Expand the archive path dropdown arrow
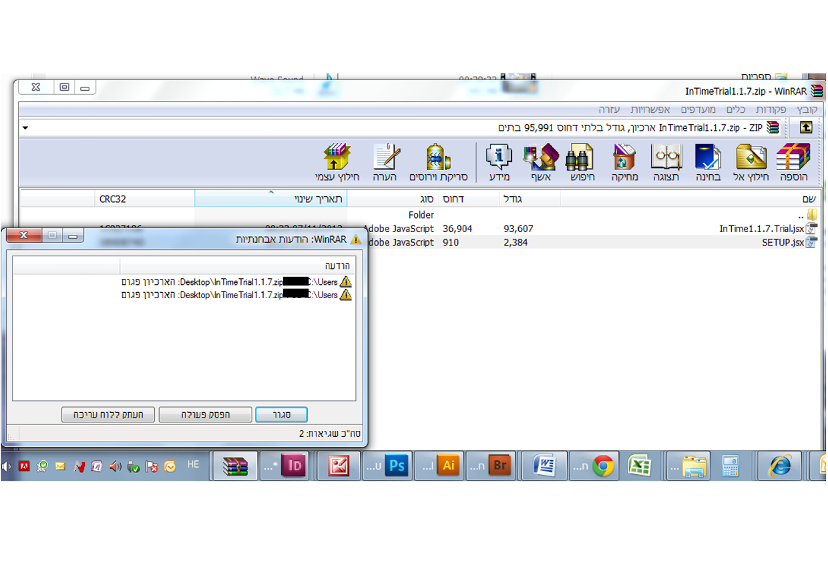The image size is (828, 583). tap(25, 127)
